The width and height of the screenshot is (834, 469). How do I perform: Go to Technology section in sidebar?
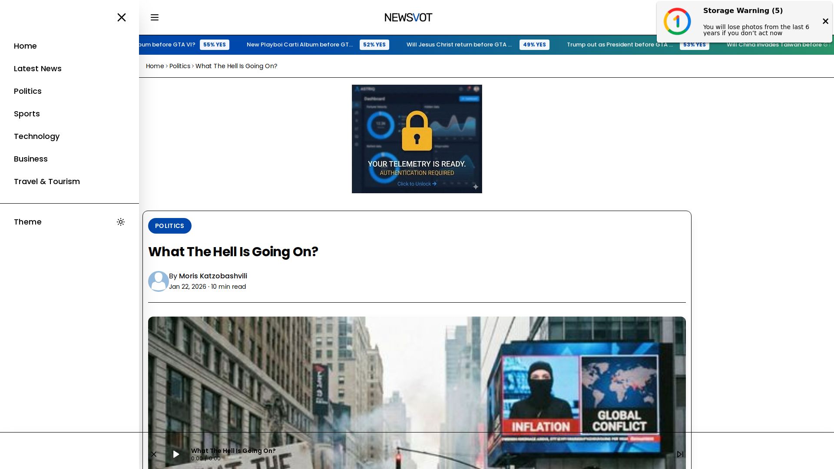point(36,136)
